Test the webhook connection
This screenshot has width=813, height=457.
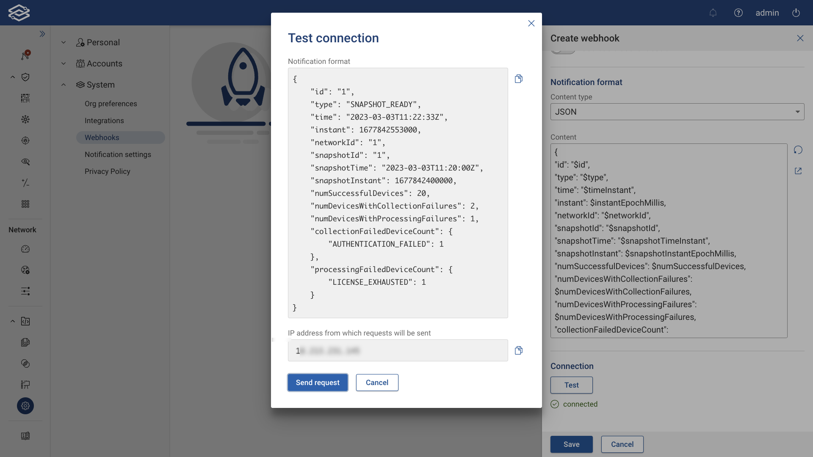[x=571, y=385]
